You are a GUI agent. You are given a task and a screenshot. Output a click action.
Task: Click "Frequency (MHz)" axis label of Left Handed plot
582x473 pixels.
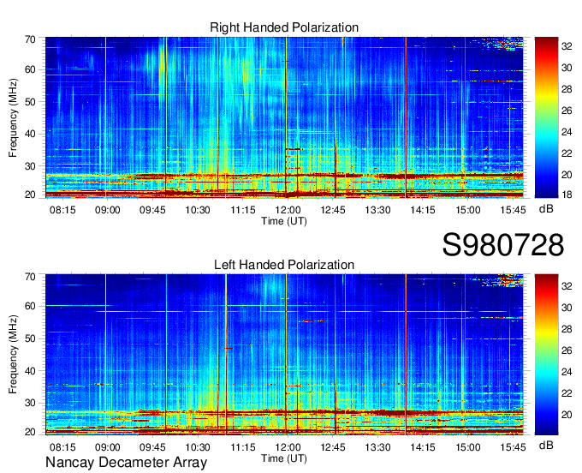(x=13, y=355)
